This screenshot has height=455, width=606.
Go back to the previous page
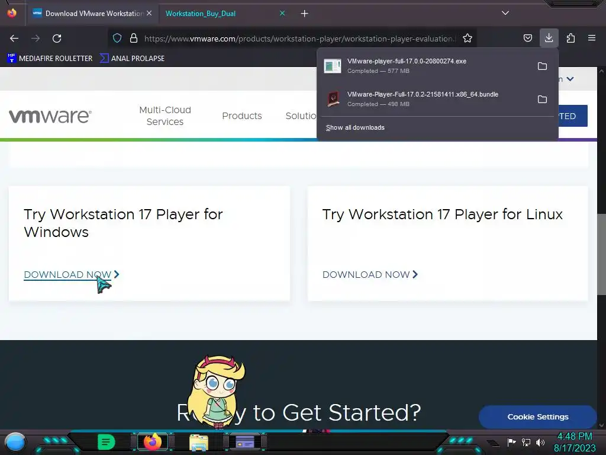[x=14, y=39]
